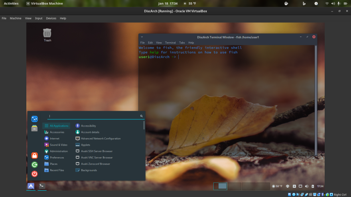351x197 pixels.
Task: Select the All Applications category
Action: pos(56,126)
